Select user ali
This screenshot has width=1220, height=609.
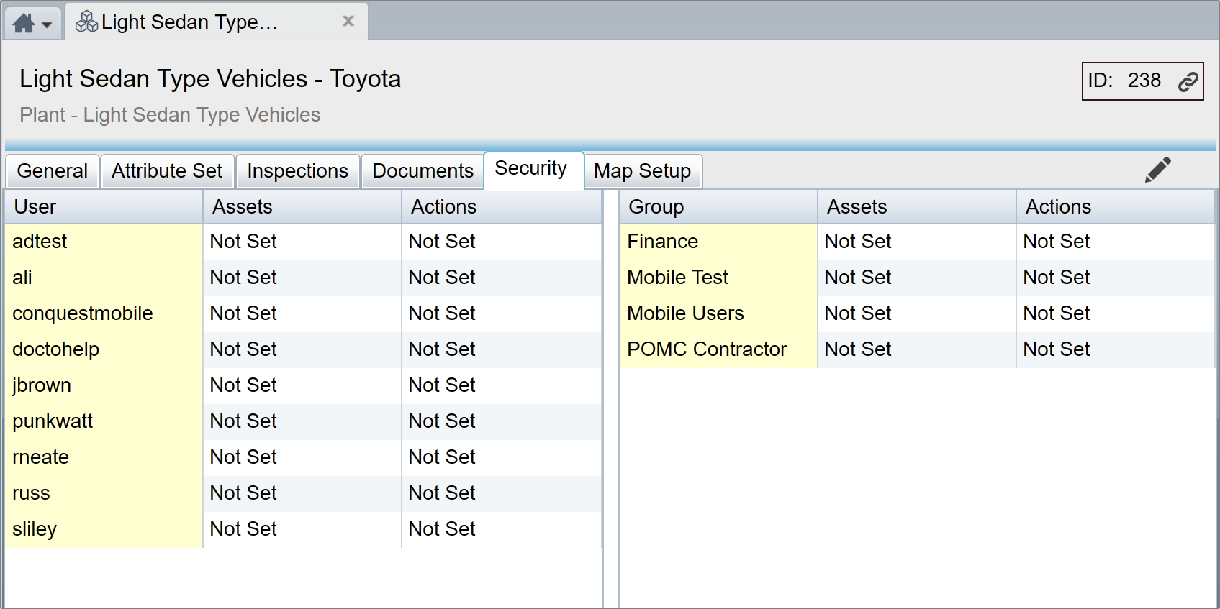click(104, 278)
